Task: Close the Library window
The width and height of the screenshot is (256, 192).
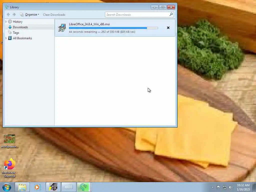Action: (171, 7)
